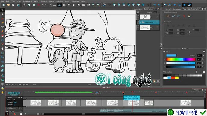Screen dimensions: 207x116
Task: Click the first playback arrow icon in top toolbar
Action: [154, 5]
